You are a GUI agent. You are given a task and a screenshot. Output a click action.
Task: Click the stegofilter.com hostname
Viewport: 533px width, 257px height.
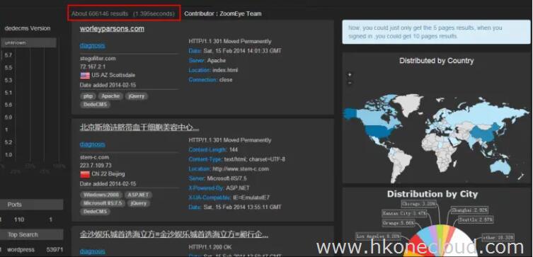[98, 59]
